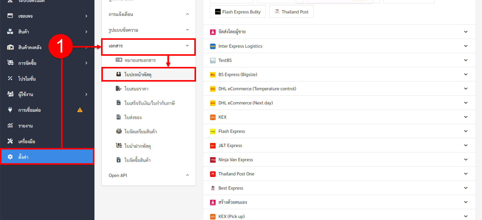Click the BS Express (Bigsize) label

tap(238, 75)
